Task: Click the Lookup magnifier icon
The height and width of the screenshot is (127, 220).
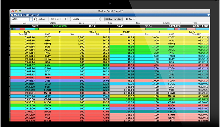Action: click(x=35, y=19)
